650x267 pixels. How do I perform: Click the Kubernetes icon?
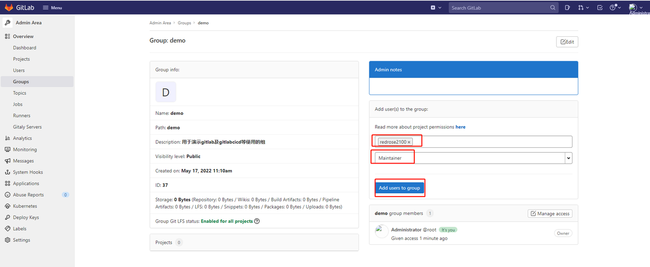(8, 206)
